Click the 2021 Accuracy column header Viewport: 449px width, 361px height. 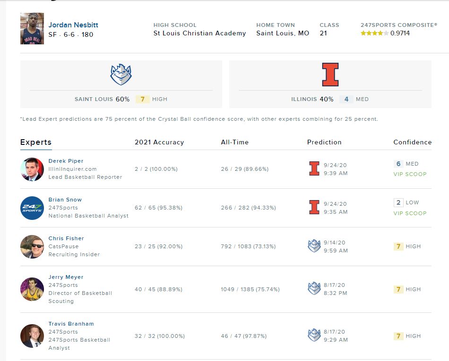[x=159, y=142]
